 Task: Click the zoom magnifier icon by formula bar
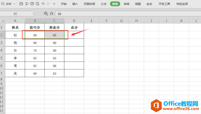[x=46, y=13]
